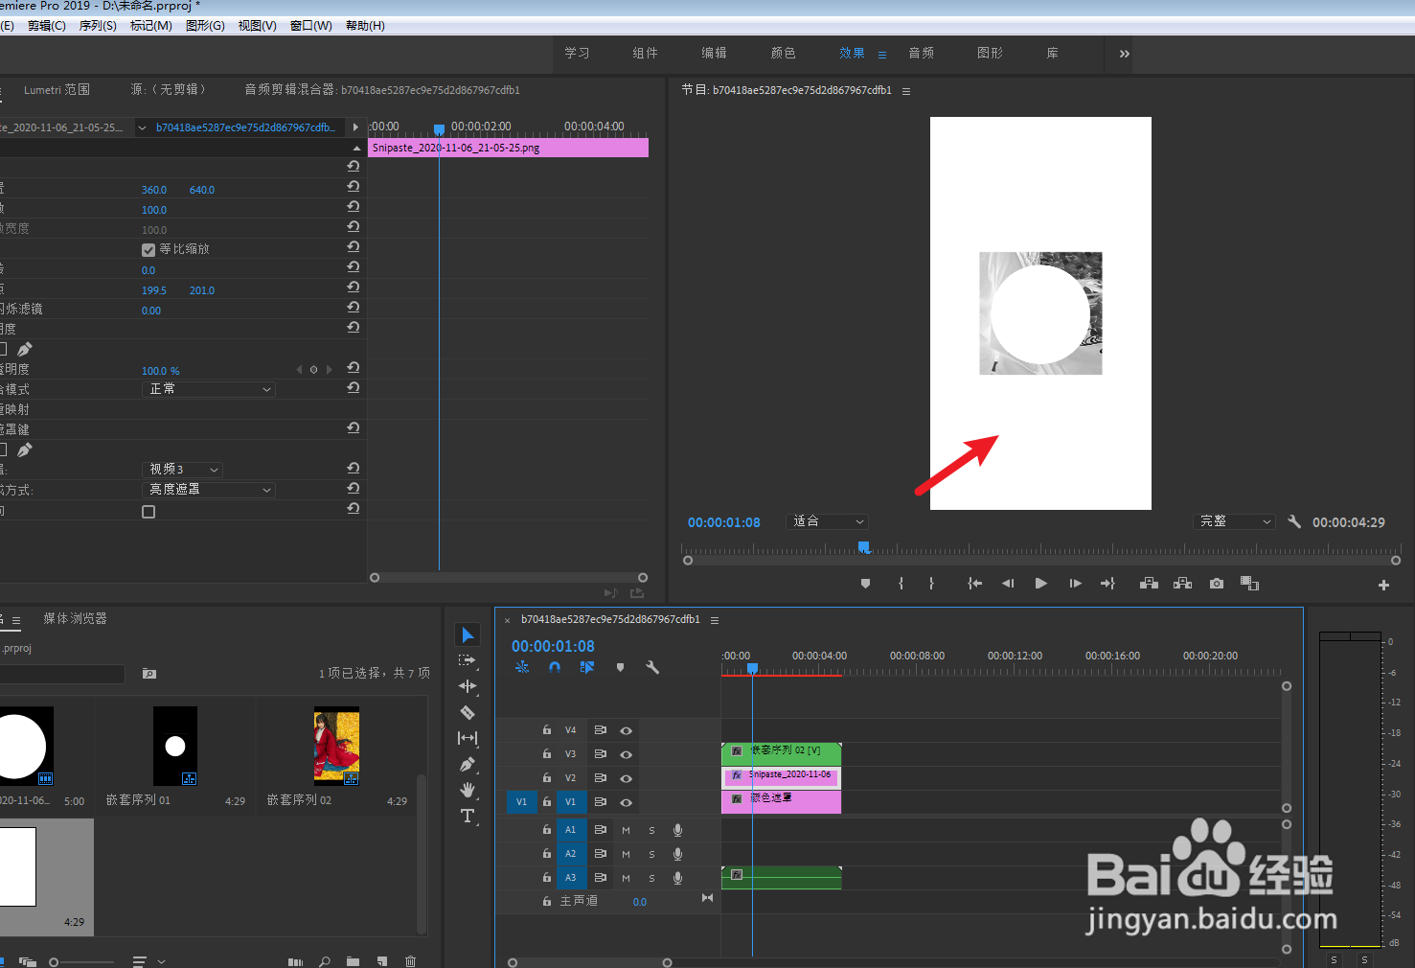Open matte layer dropdown showing 视频 3
Viewport: 1415px width, 968px height.
(182, 470)
